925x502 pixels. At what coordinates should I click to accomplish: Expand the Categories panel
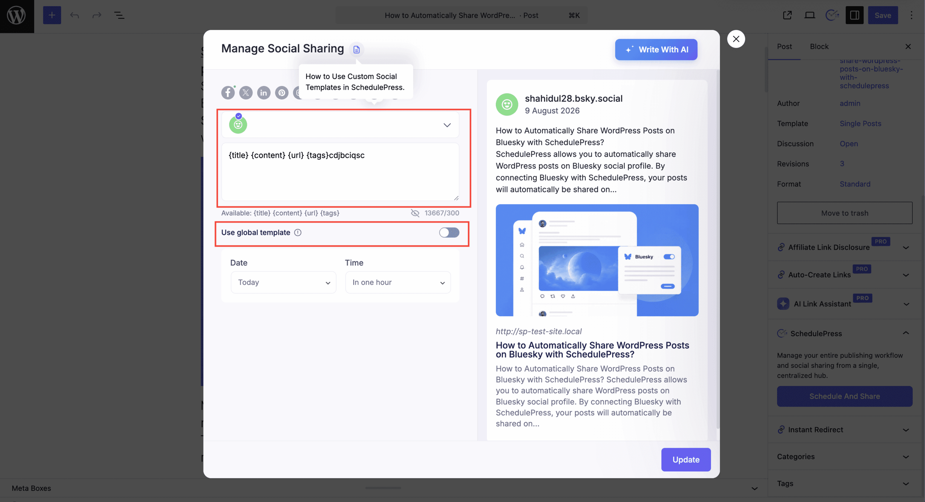(844, 456)
